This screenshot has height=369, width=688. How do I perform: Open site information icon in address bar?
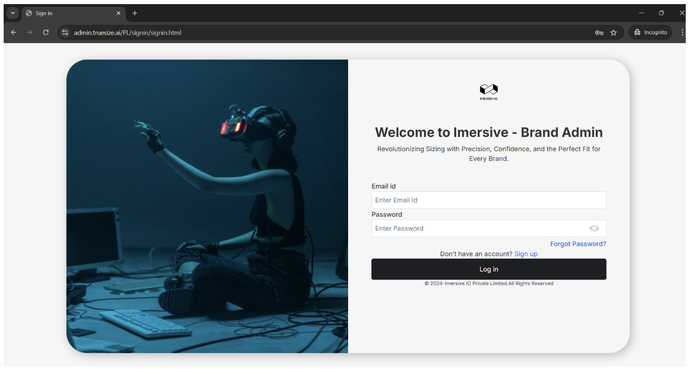coord(65,32)
